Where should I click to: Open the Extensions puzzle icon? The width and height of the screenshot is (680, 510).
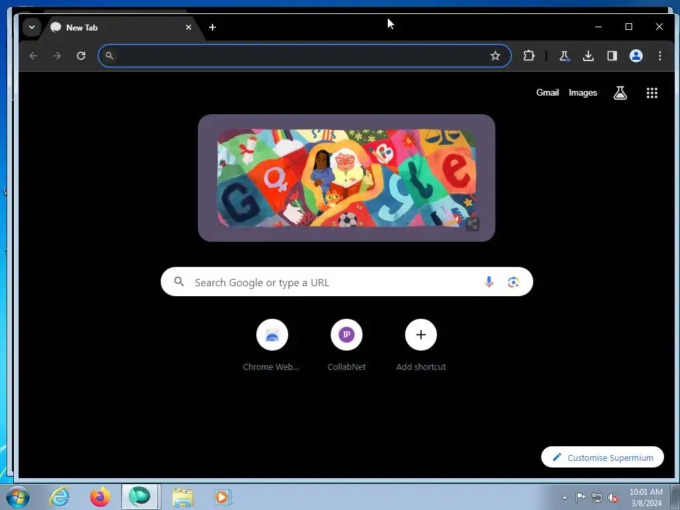tap(529, 56)
